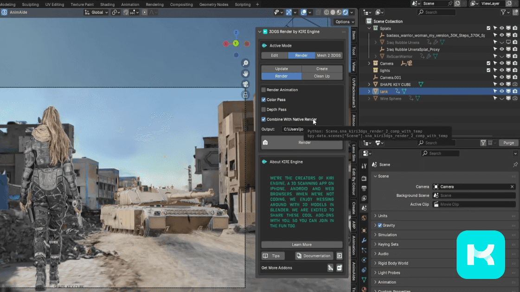Expand the Keying Sets section
520x292 pixels.
pyautogui.click(x=388, y=244)
